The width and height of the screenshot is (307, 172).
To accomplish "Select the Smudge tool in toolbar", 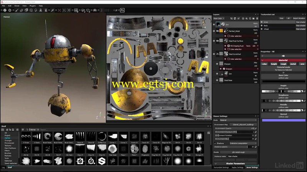I will click(36, 10).
